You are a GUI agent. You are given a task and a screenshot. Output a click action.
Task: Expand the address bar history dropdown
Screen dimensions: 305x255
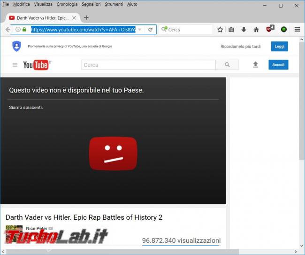(140, 30)
